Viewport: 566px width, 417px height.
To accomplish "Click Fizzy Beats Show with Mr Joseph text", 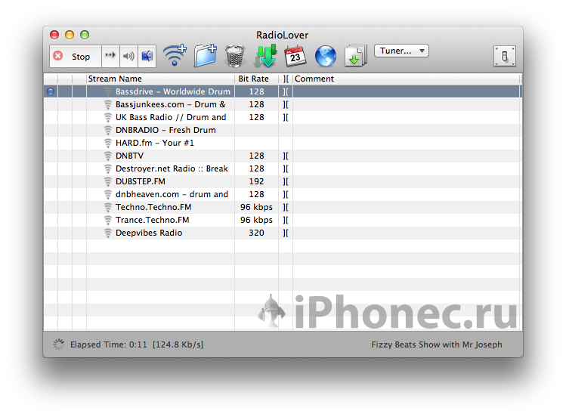I will click(x=437, y=344).
